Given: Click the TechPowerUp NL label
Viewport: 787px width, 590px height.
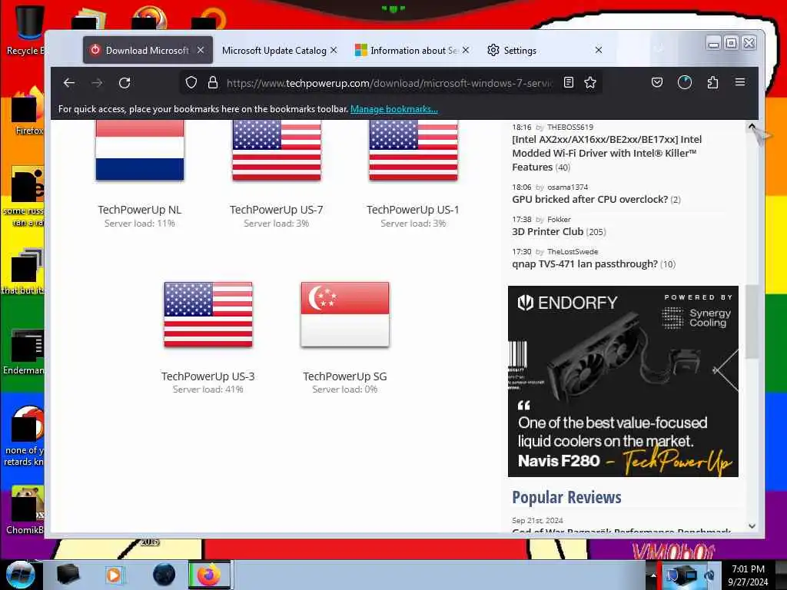Looking at the screenshot, I should click(x=140, y=210).
